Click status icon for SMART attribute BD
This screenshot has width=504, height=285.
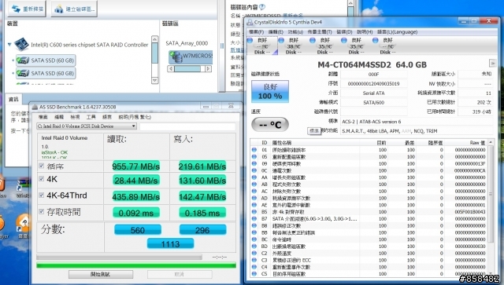coord(254,247)
